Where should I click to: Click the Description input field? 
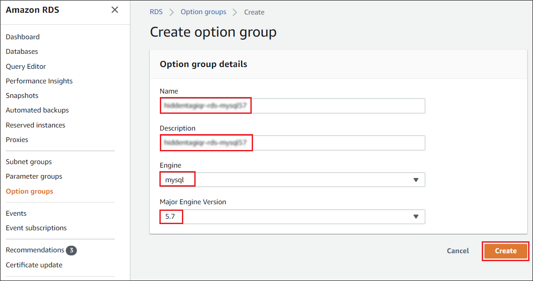[292, 143]
